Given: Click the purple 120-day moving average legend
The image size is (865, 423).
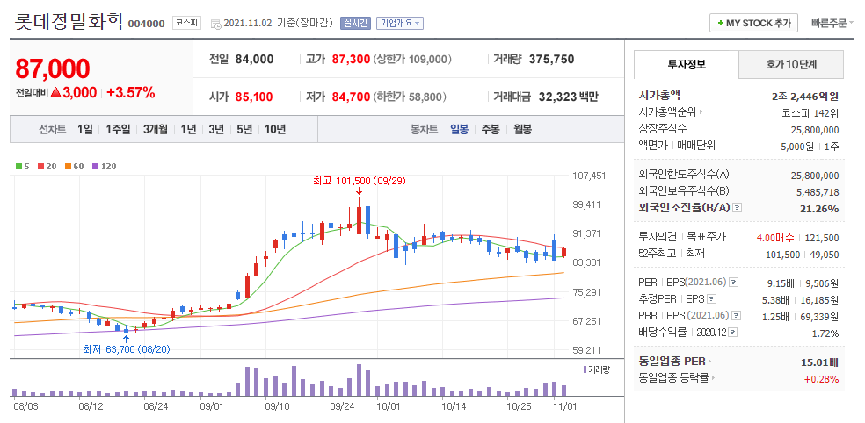Looking at the screenshot, I should (x=104, y=167).
